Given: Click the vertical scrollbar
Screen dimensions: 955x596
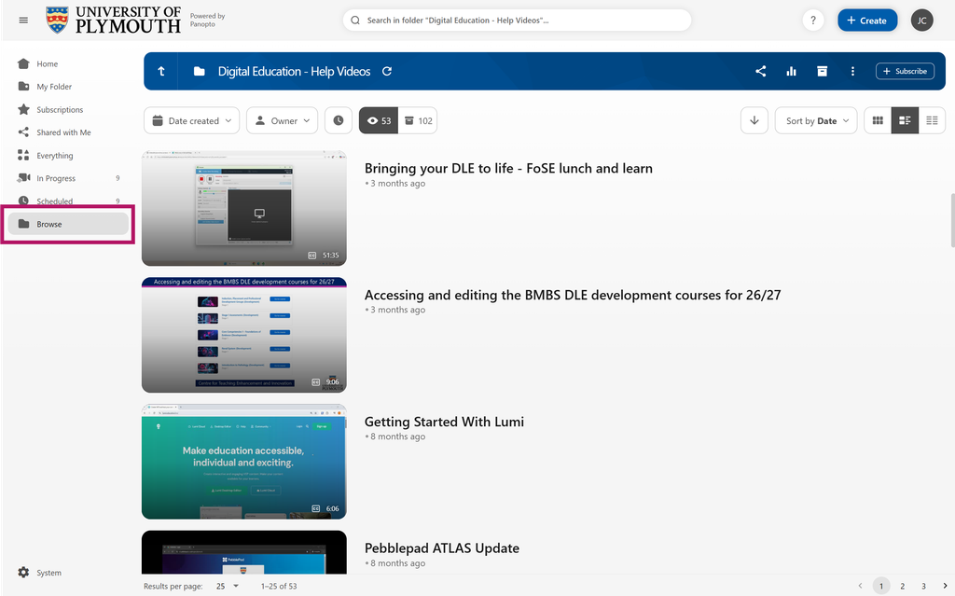Looking at the screenshot, I should [x=952, y=221].
